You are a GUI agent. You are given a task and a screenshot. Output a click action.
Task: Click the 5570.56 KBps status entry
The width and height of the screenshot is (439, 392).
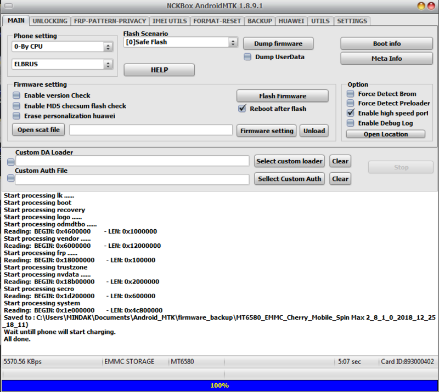(22, 362)
